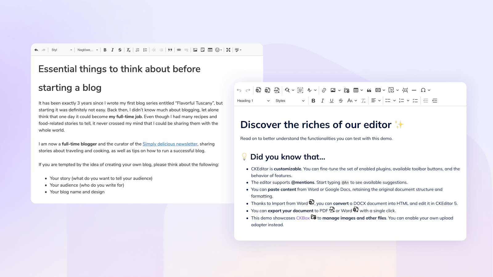Click the link icon in right CKEditor toolbar
The height and width of the screenshot is (277, 493).
click(324, 90)
